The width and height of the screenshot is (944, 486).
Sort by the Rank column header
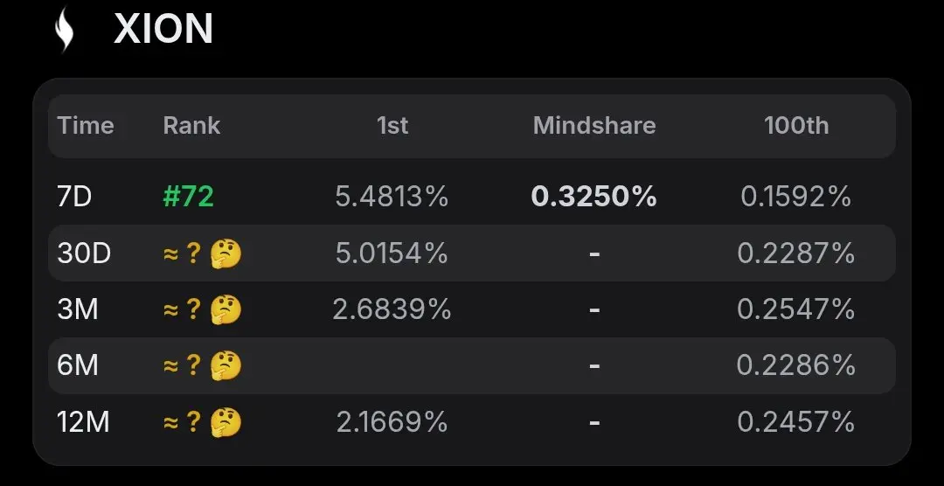point(191,125)
